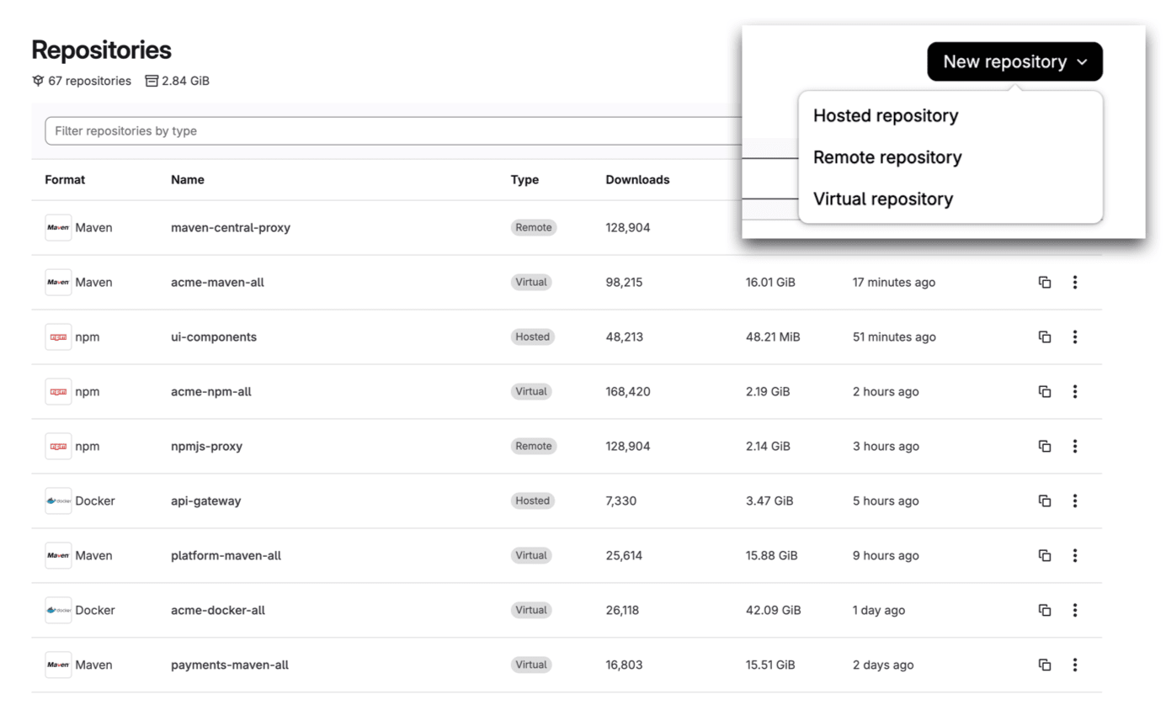This screenshot has width=1166, height=705.
Task: Click the 42.09 GiB size cell
Action: click(773, 611)
